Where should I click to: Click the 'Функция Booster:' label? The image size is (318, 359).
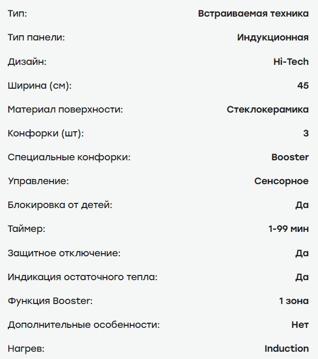tap(50, 301)
